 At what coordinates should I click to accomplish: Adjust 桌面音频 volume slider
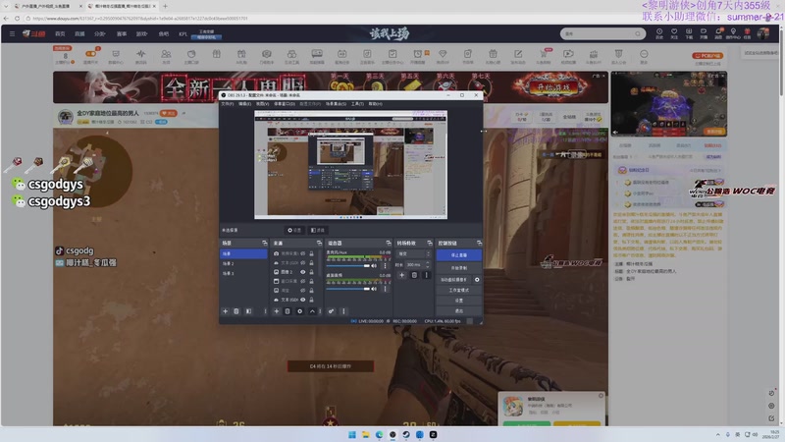pyautogui.click(x=348, y=289)
